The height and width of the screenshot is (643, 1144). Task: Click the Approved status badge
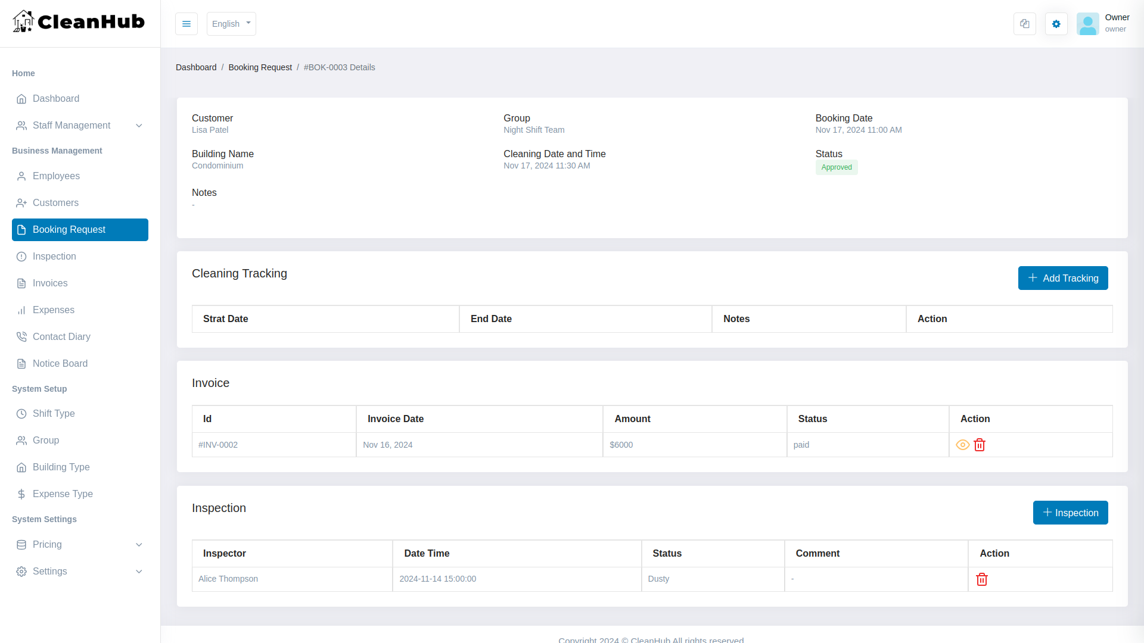click(x=837, y=167)
